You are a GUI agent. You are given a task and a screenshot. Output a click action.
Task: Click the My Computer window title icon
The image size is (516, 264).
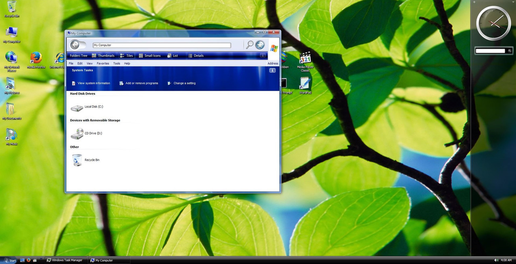69,33
